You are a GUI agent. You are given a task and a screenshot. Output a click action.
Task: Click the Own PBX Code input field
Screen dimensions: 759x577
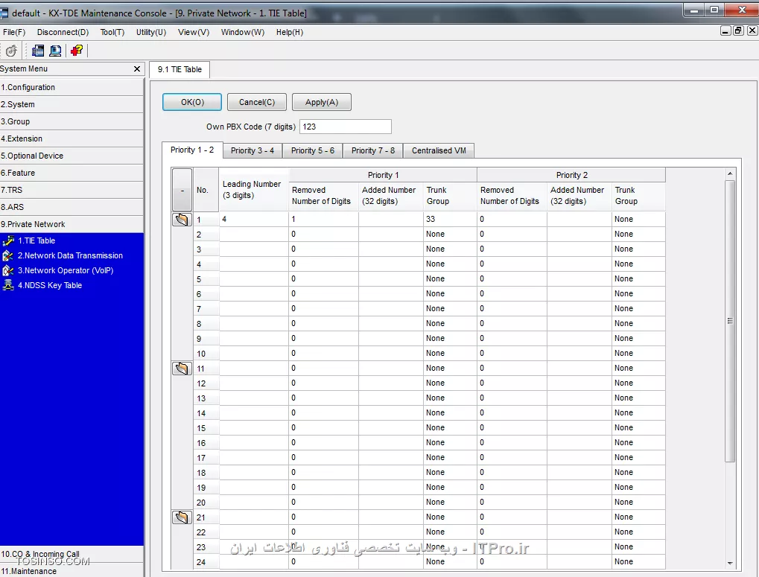coord(345,127)
